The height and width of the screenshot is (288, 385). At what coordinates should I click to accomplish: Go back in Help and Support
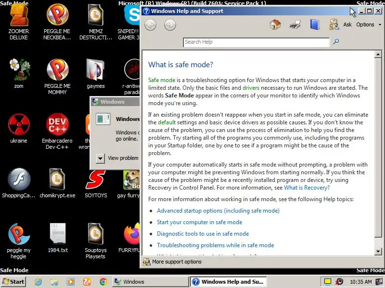[150, 25]
